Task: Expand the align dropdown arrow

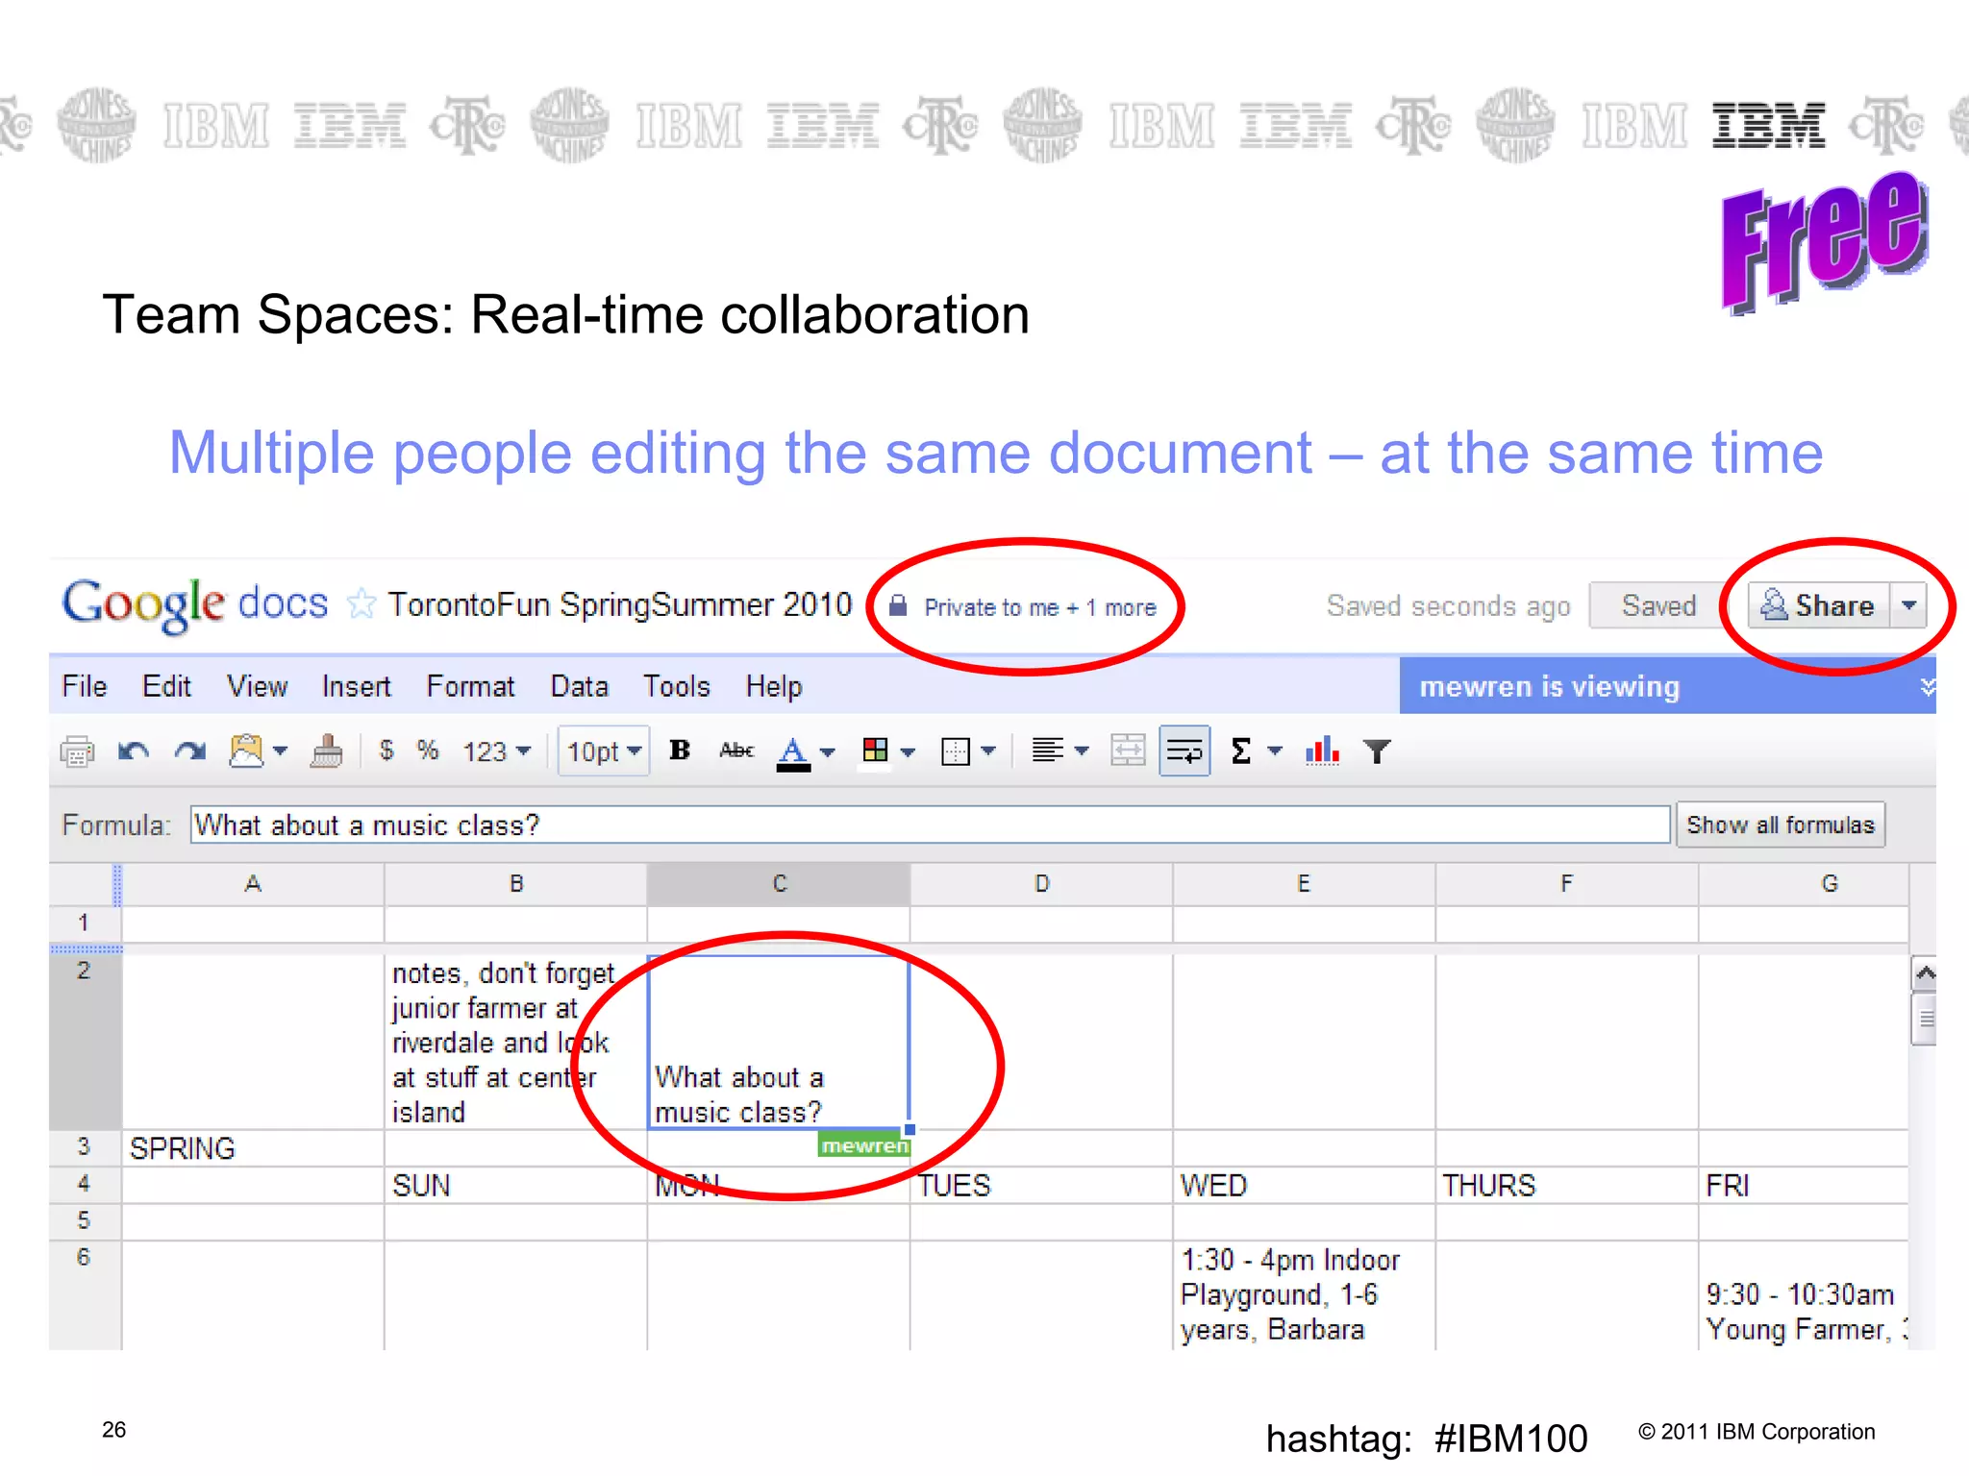Action: [1082, 750]
